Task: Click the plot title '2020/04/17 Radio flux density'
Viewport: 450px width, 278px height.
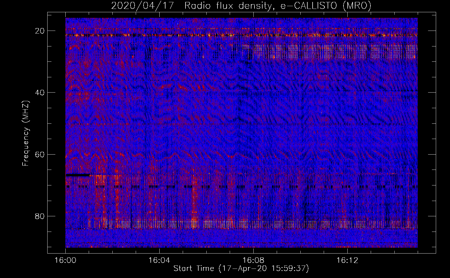Action: [241, 6]
